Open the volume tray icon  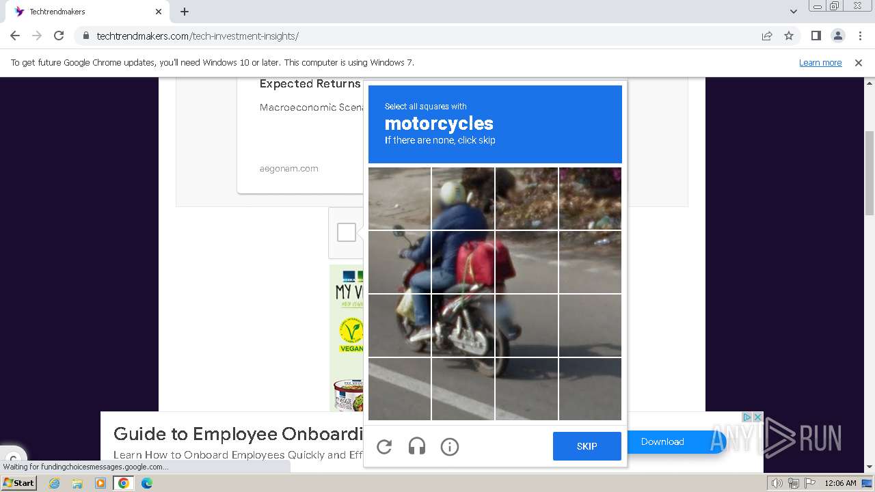click(x=777, y=483)
